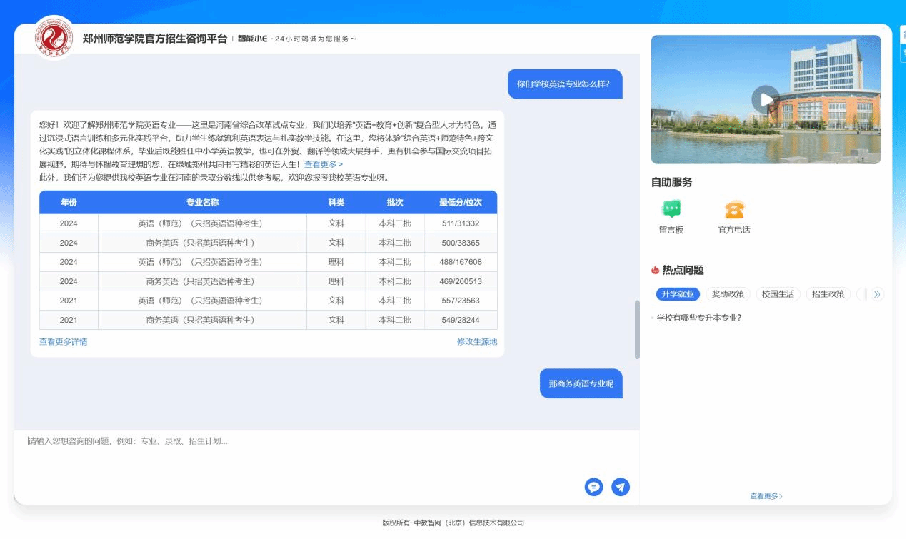
Task: Click the paper-plane send icon
Action: coord(621,487)
